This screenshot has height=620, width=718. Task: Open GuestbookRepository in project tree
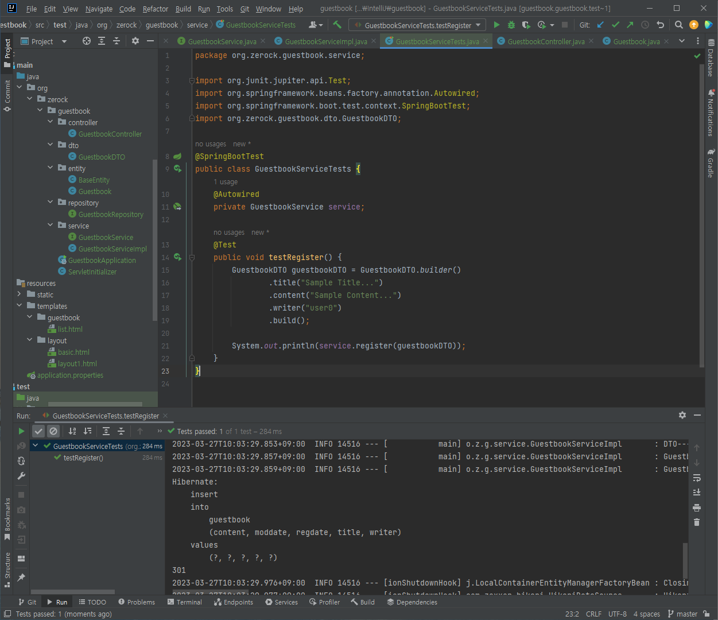[111, 214]
